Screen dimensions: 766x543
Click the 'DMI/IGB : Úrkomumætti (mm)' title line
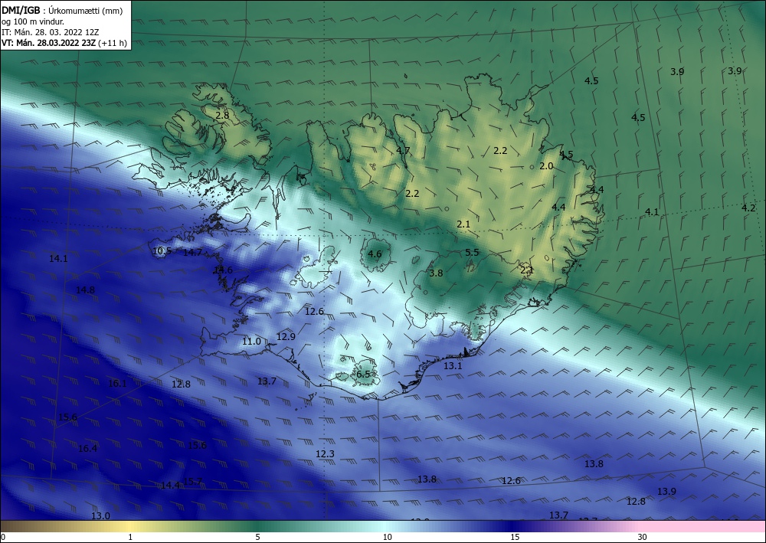(x=62, y=11)
